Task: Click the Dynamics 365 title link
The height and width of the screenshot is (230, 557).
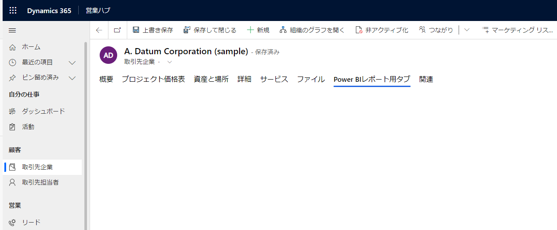Action: click(x=49, y=10)
